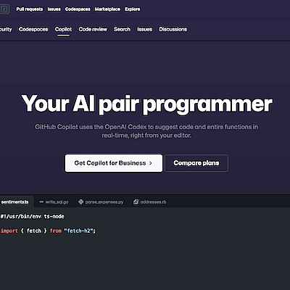290x290 pixels.
Task: Open the Issues features tab
Action: [145, 29]
